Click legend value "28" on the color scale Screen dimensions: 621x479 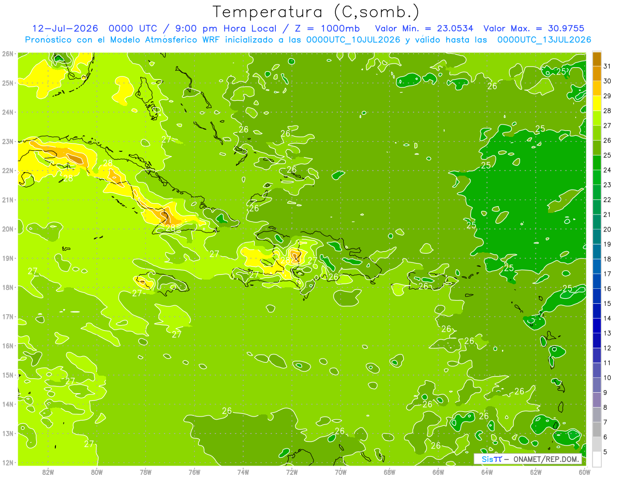(x=607, y=111)
